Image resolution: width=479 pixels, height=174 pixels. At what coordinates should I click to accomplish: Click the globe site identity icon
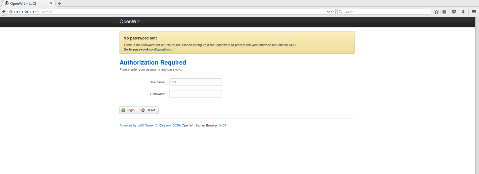pyautogui.click(x=11, y=12)
